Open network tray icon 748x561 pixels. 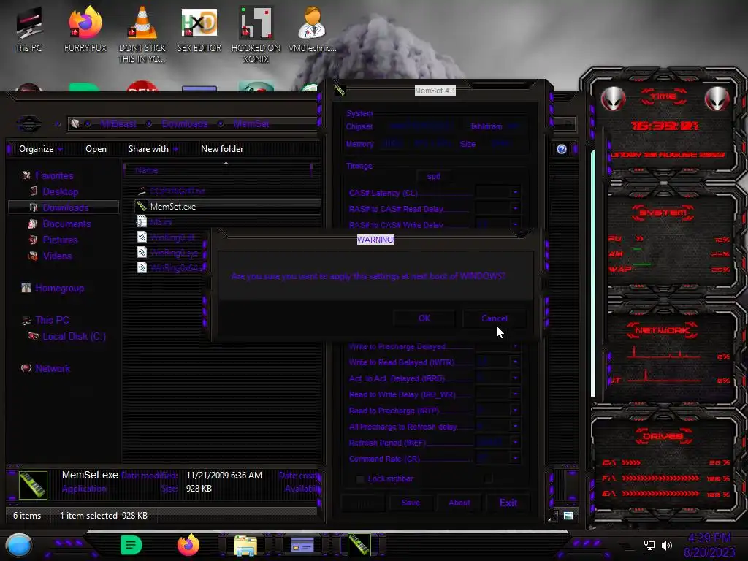(649, 545)
